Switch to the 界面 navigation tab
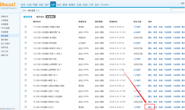185x110 pixels. [35, 5]
